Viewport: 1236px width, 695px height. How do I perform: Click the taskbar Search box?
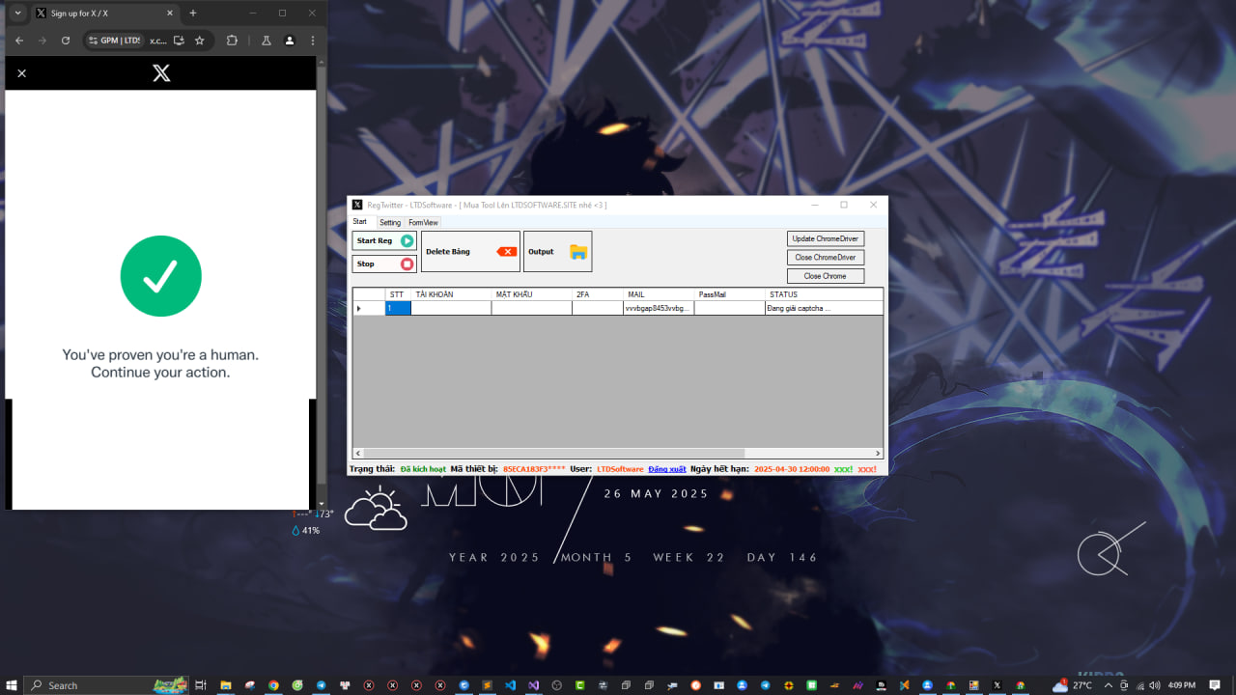coord(106,685)
